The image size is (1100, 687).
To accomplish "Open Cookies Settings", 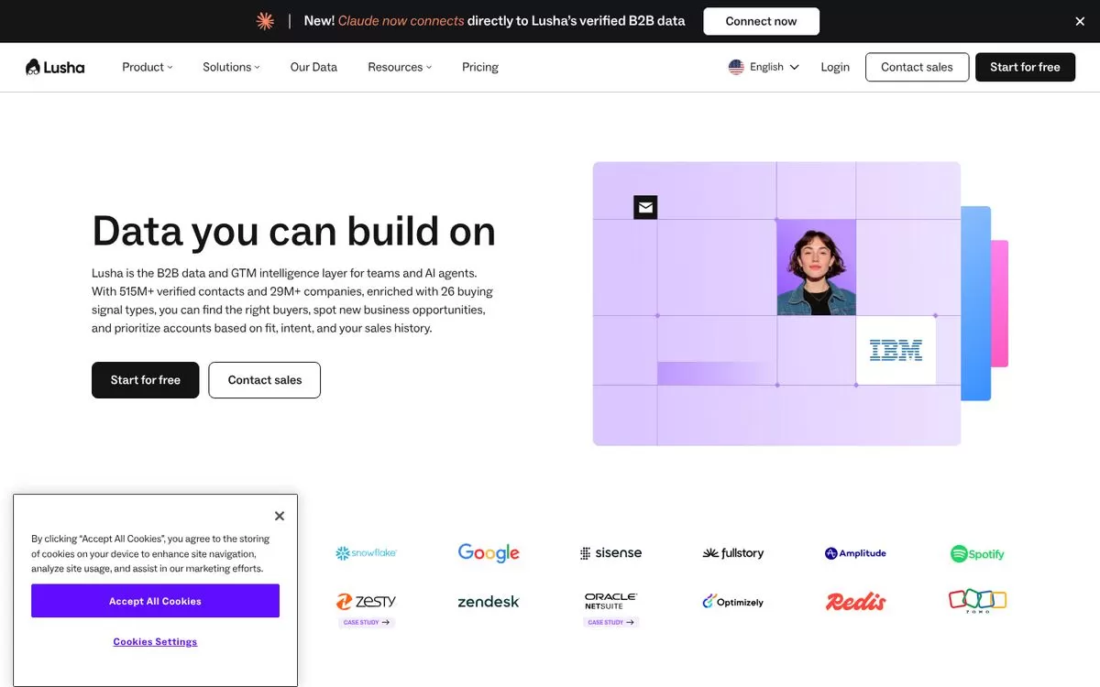I will click(155, 642).
